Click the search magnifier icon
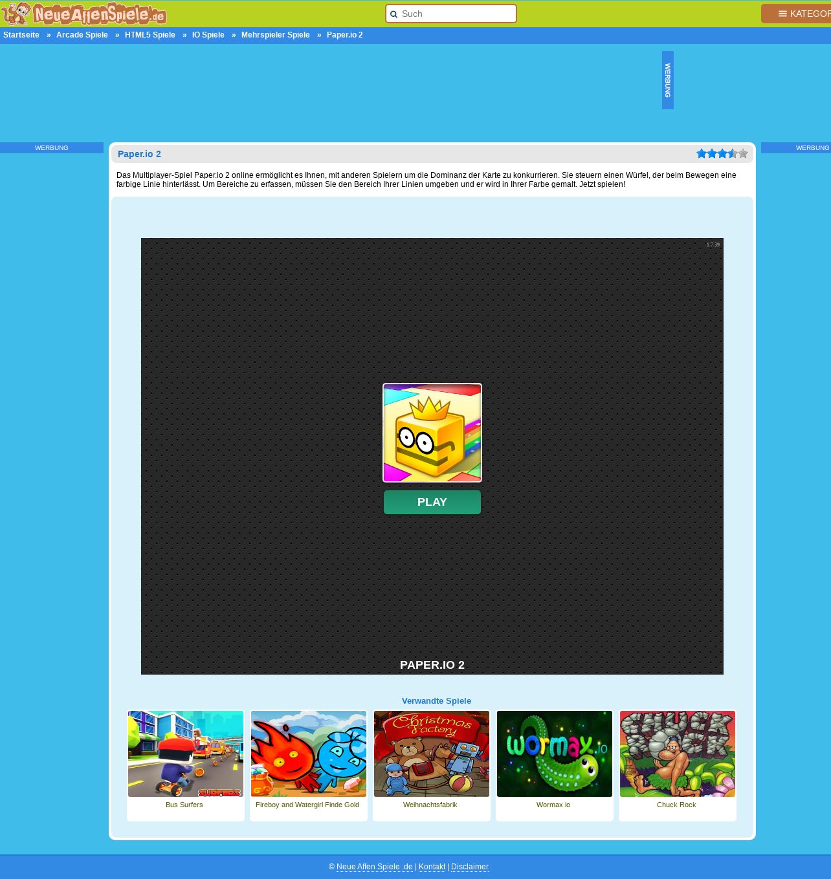831x879 pixels. point(393,14)
